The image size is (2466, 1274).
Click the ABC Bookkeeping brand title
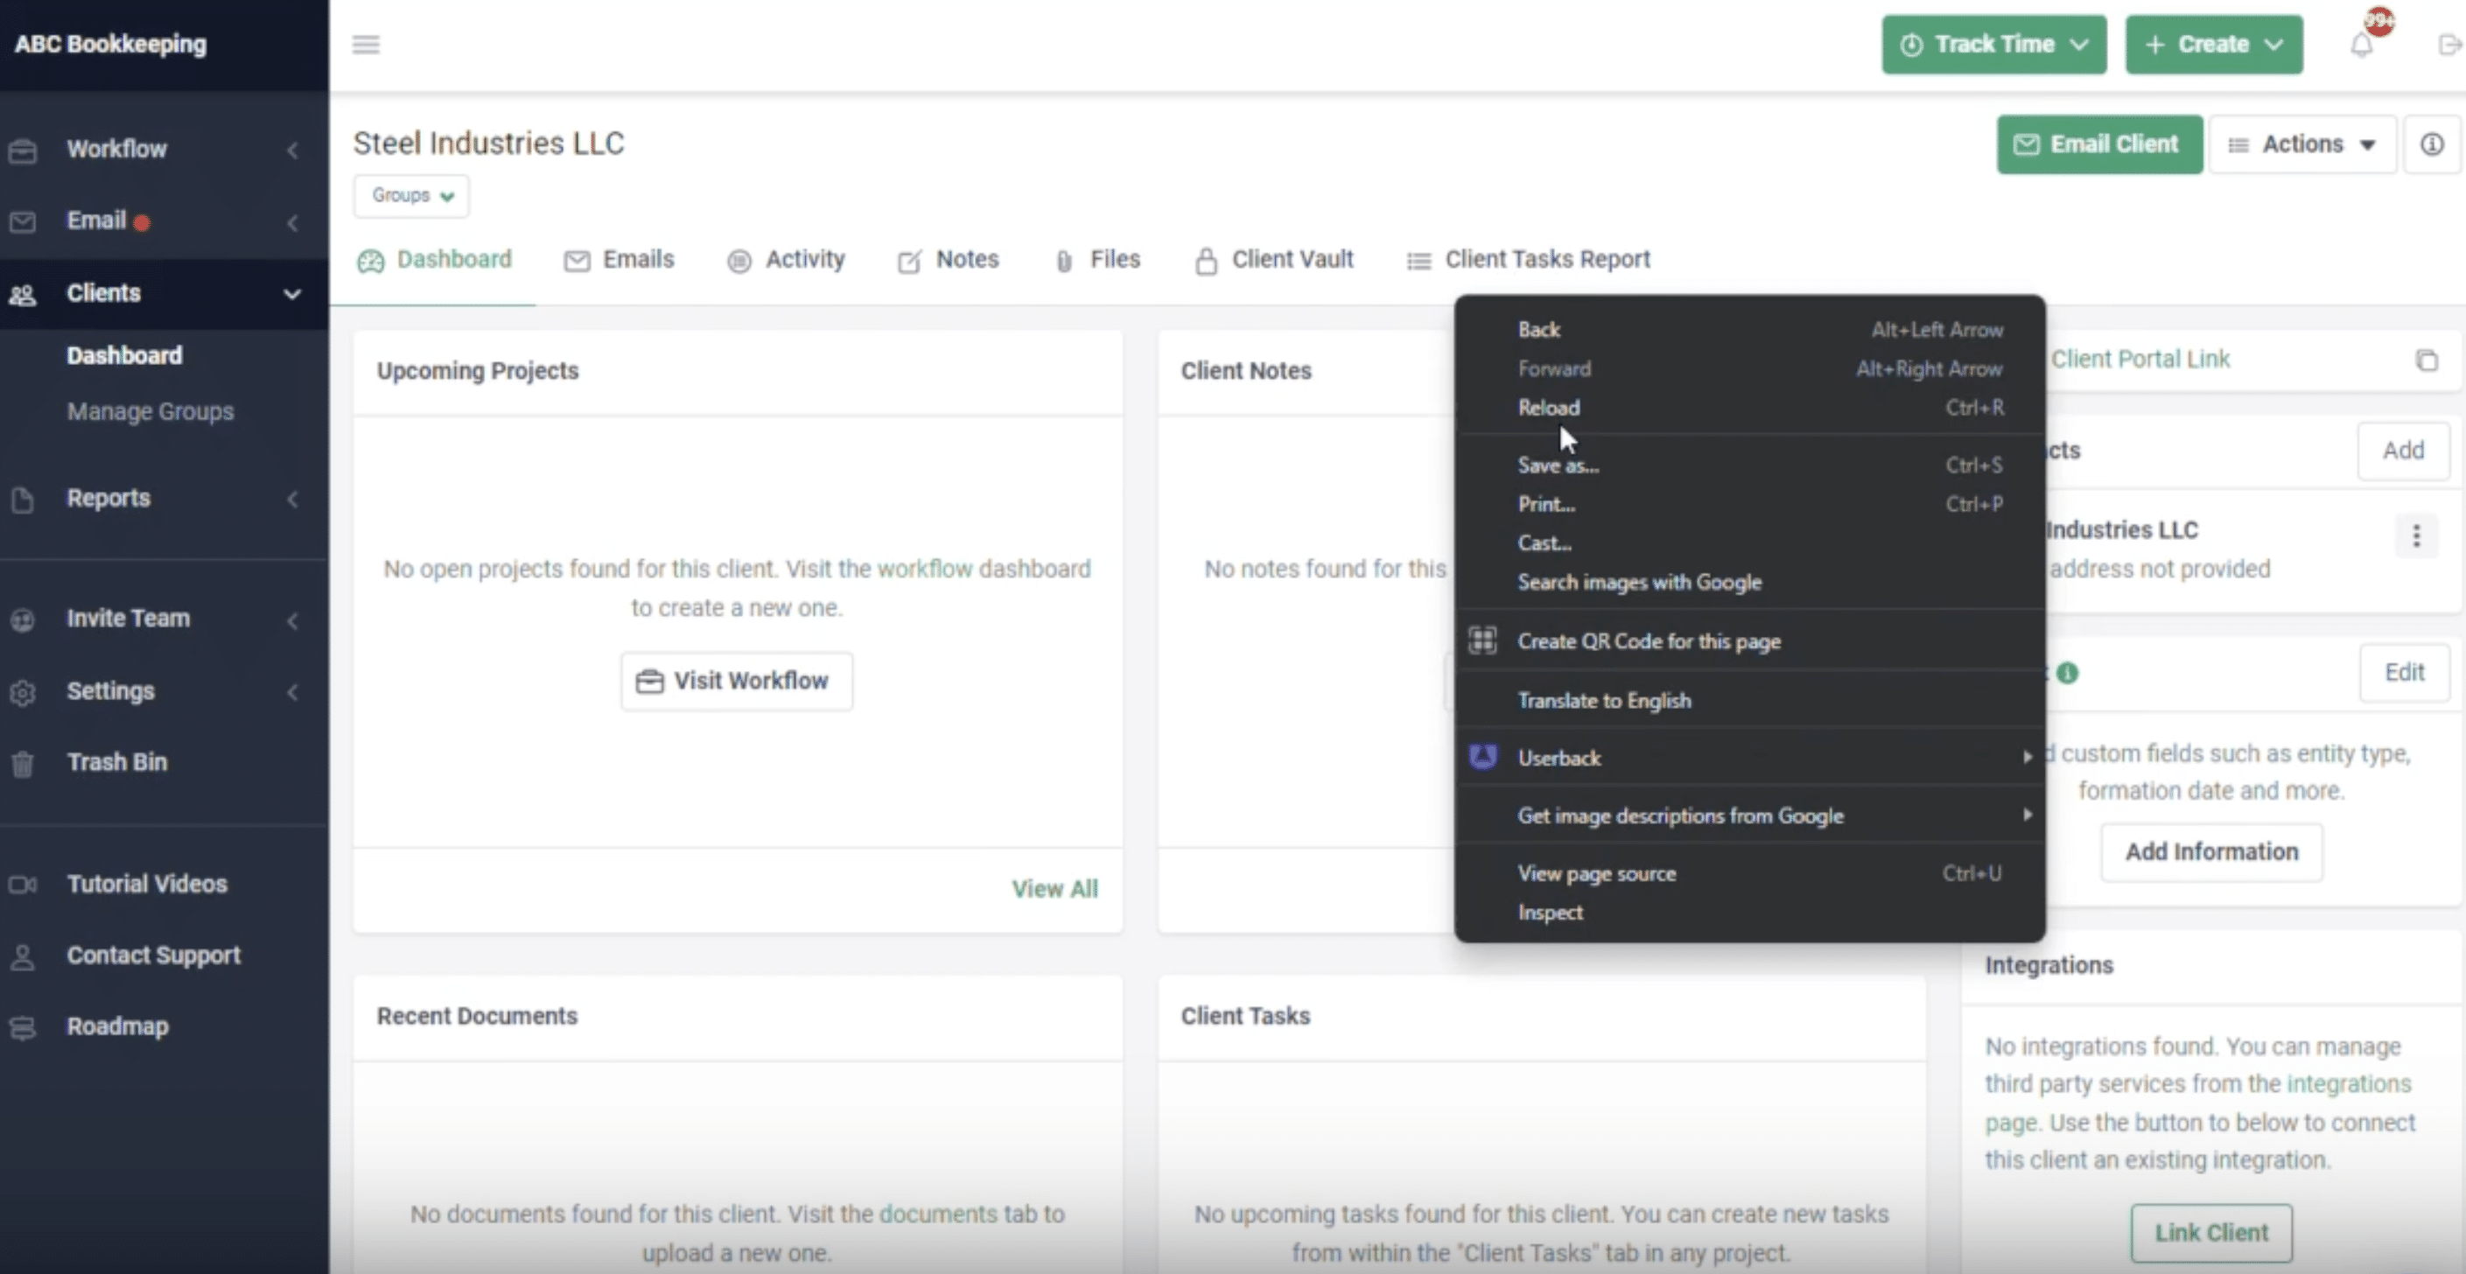[x=110, y=44]
